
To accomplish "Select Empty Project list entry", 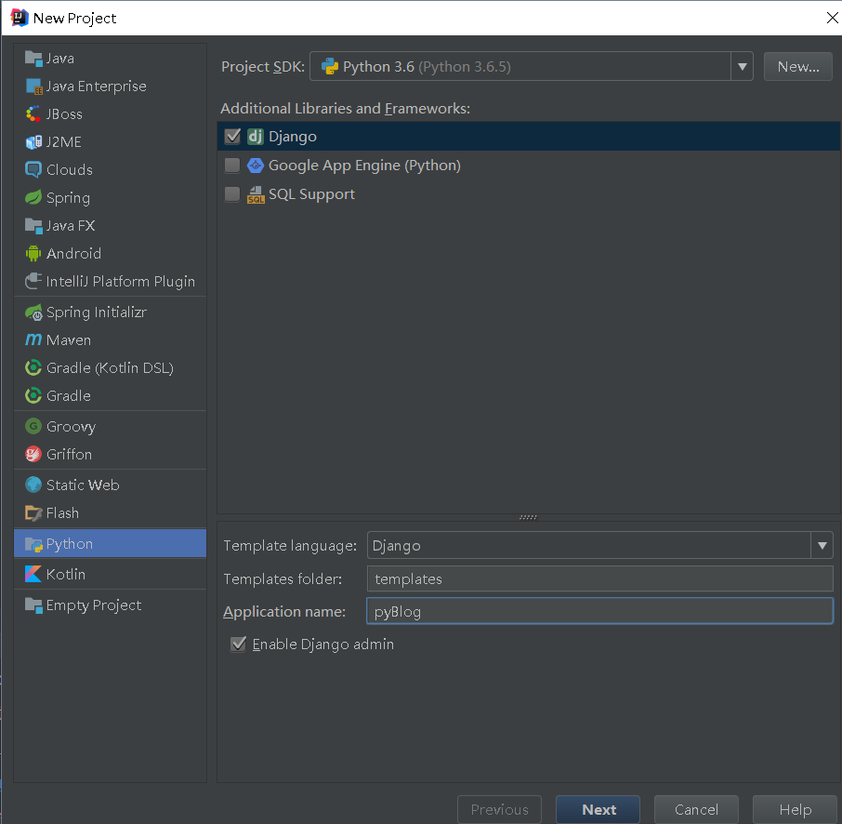I will tap(110, 605).
